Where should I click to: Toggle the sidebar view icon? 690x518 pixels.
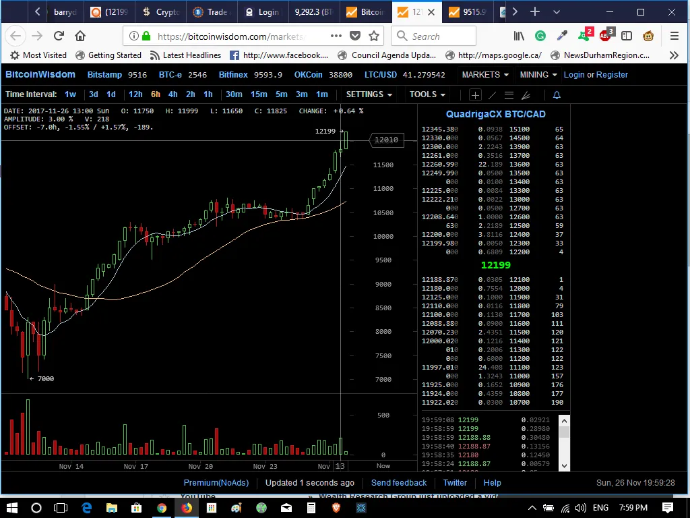click(627, 36)
